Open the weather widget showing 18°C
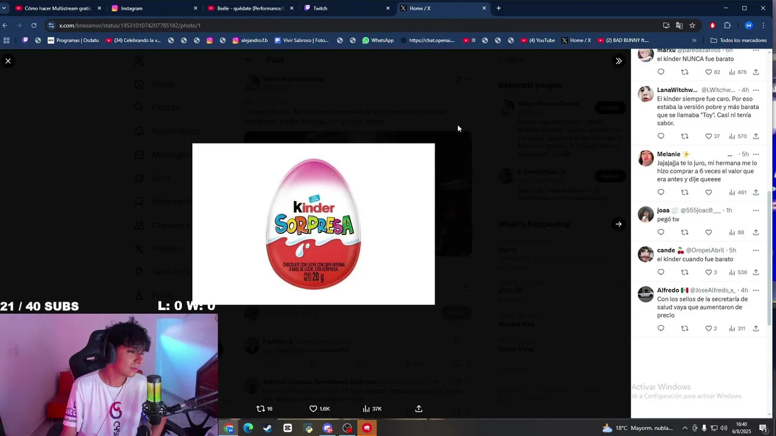Image resolution: width=776 pixels, height=436 pixels. [x=637, y=428]
